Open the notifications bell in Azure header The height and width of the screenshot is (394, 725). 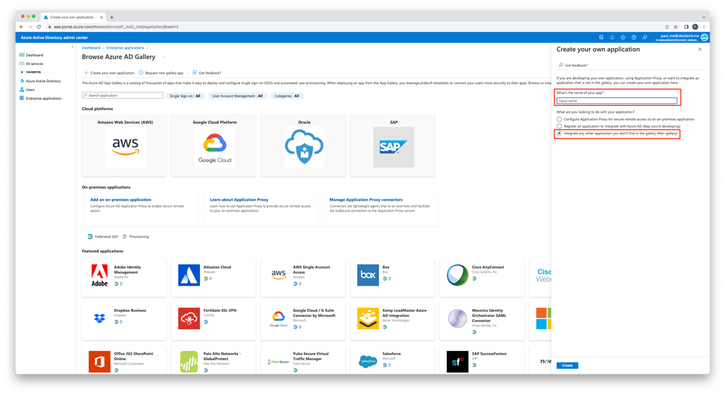coord(612,38)
